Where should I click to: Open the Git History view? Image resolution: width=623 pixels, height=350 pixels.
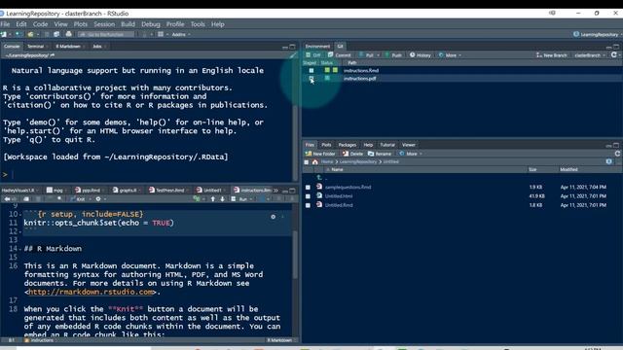pos(421,55)
